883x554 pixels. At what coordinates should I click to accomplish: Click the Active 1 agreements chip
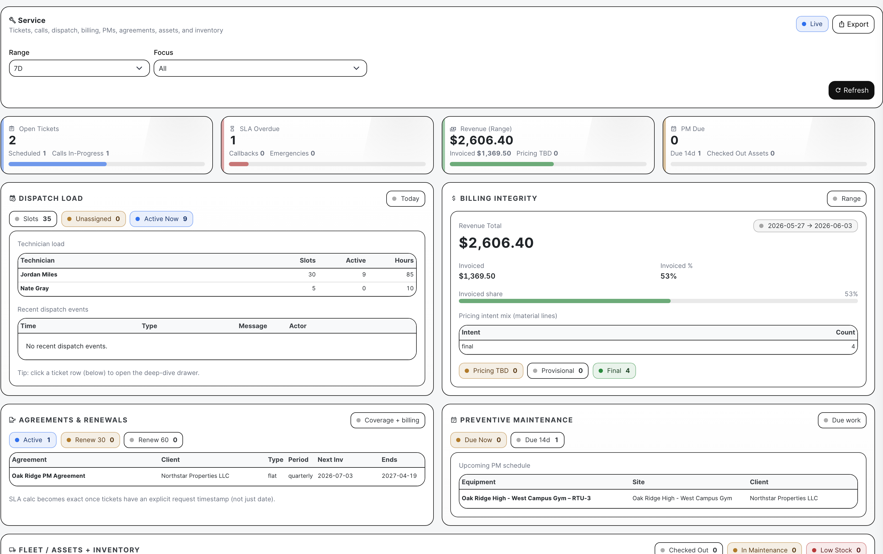coord(33,440)
